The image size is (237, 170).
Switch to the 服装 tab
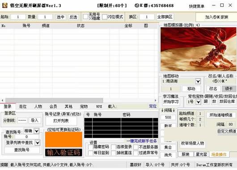point(186,154)
